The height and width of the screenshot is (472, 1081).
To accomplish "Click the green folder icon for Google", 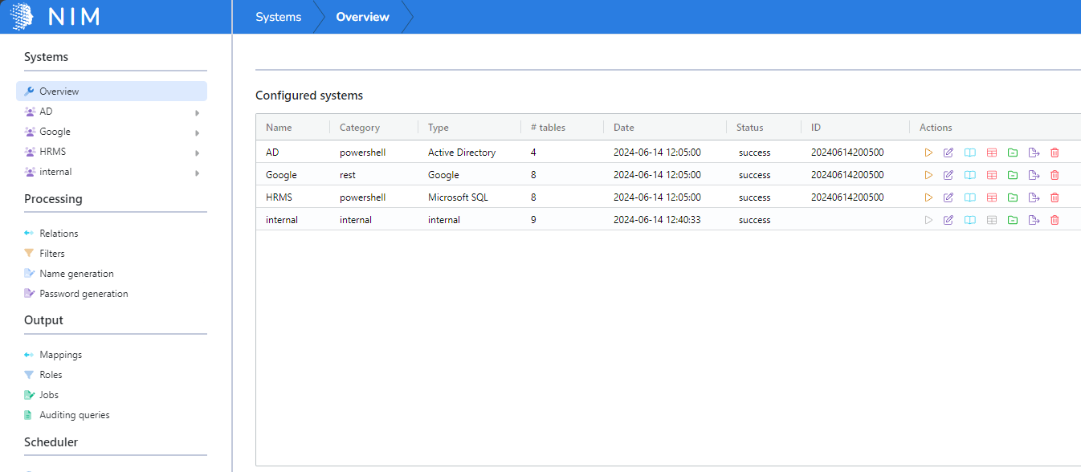I will tap(1013, 175).
